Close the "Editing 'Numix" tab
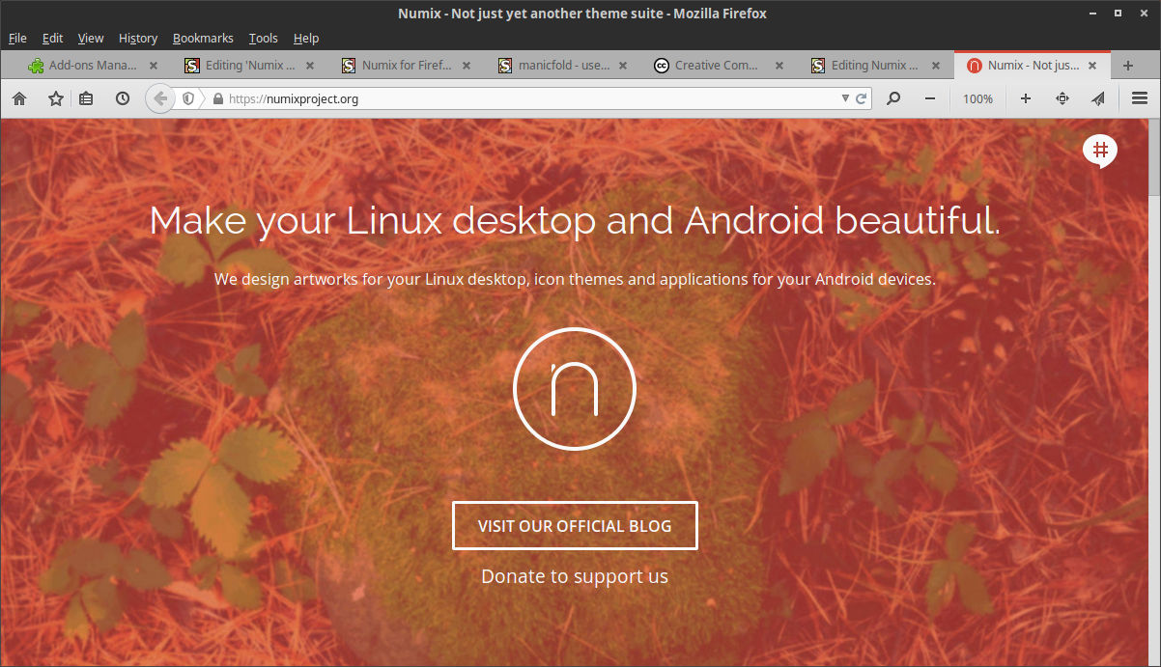This screenshot has width=1161, height=667. coord(309,66)
